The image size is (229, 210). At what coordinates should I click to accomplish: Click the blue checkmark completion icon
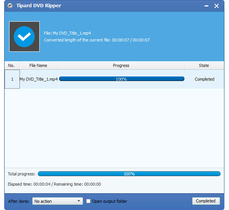pos(24,37)
